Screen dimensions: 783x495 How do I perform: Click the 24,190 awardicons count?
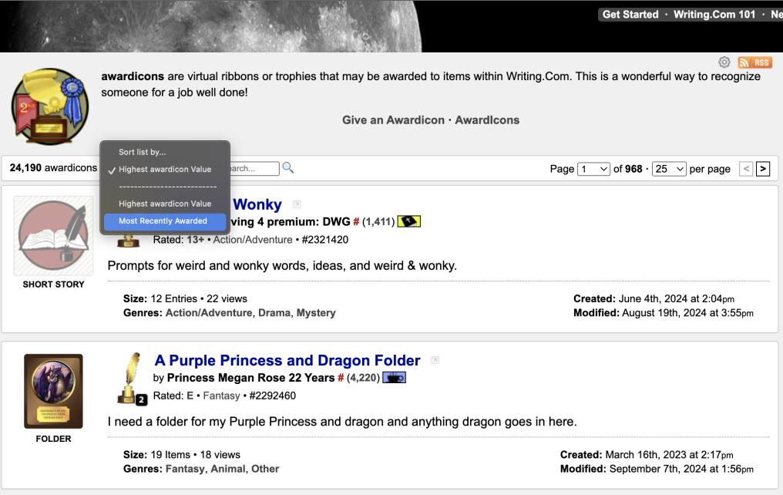click(53, 168)
